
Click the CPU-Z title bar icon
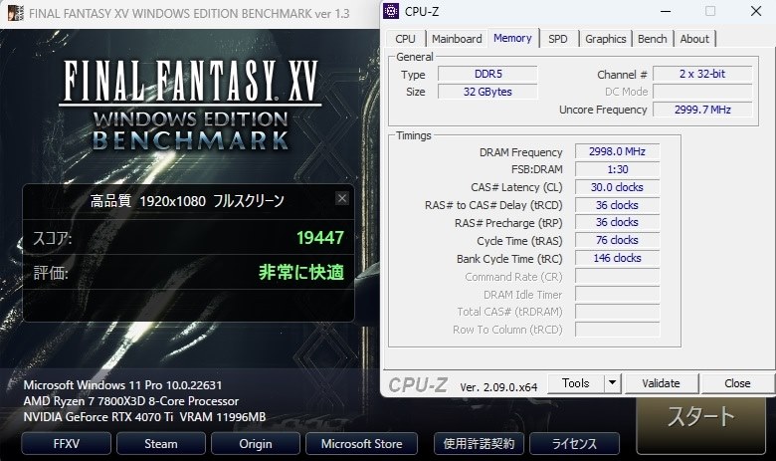(x=391, y=11)
